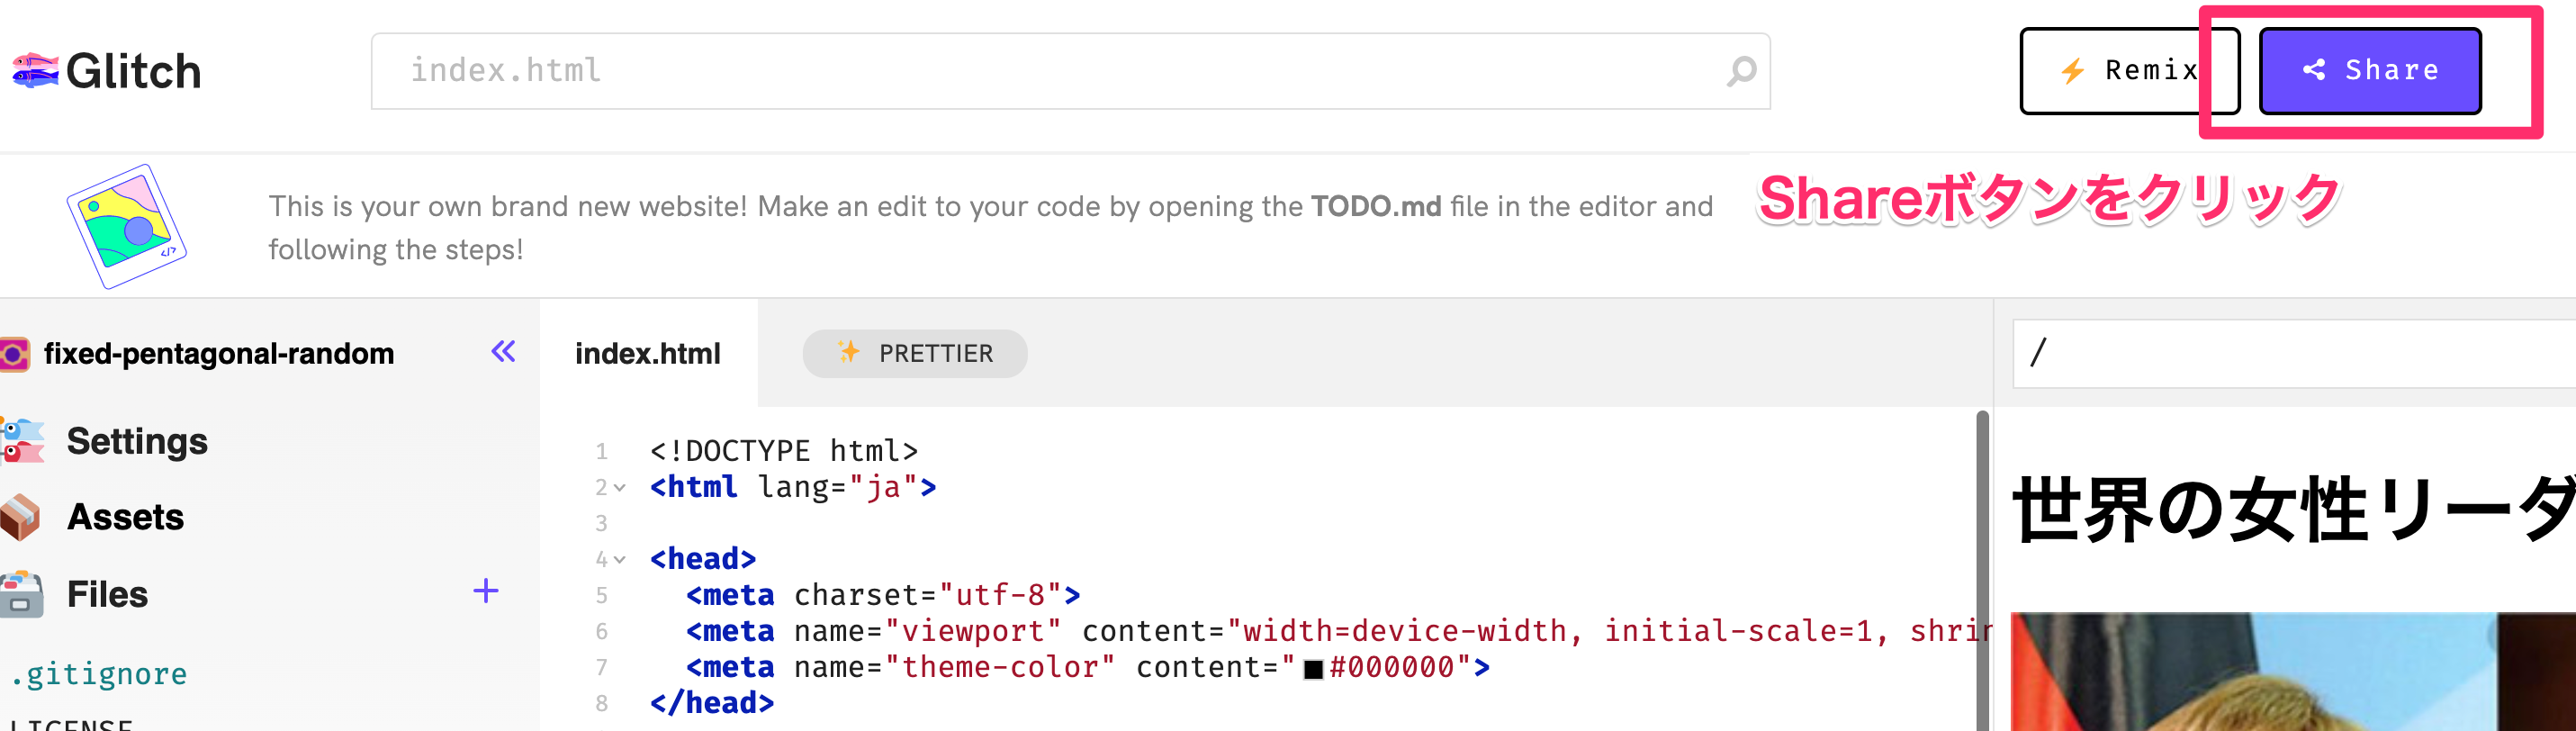Click the Assets box icon
The image size is (2576, 731).
click(x=20, y=517)
